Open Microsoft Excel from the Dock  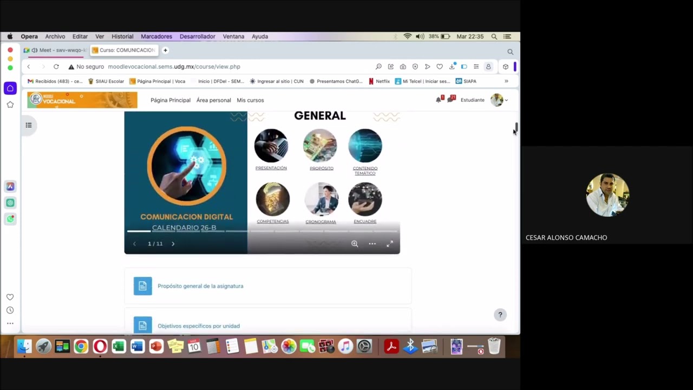pyautogui.click(x=119, y=346)
